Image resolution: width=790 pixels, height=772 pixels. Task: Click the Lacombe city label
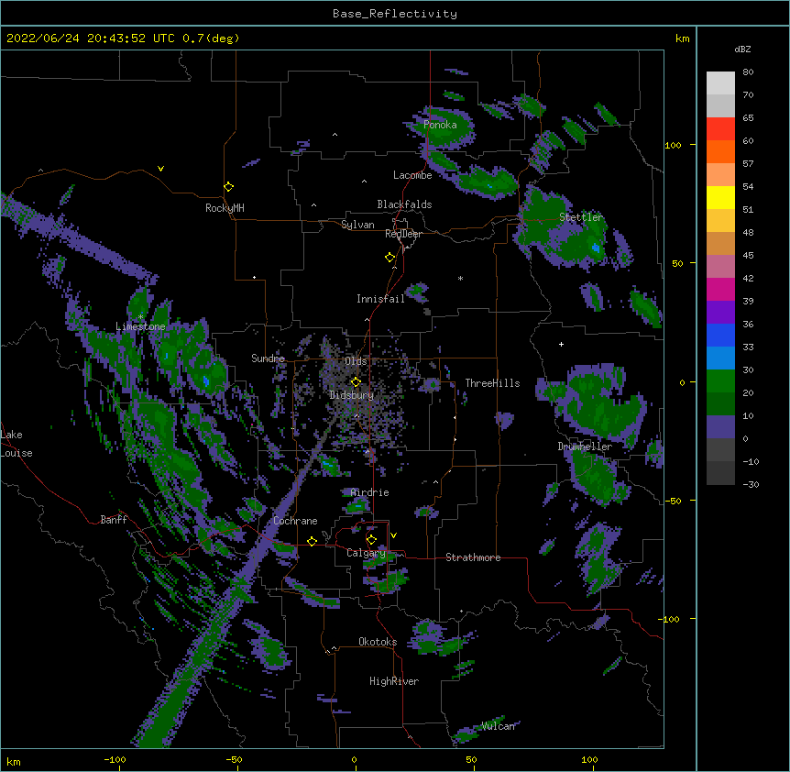[412, 175]
